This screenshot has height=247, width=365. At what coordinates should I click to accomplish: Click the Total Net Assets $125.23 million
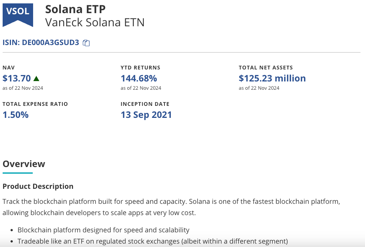pyautogui.click(x=272, y=78)
